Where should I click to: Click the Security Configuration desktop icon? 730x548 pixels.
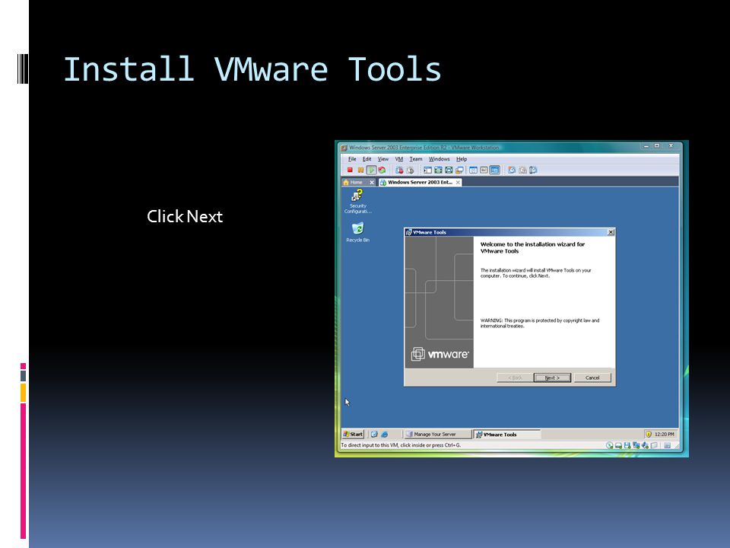357,201
